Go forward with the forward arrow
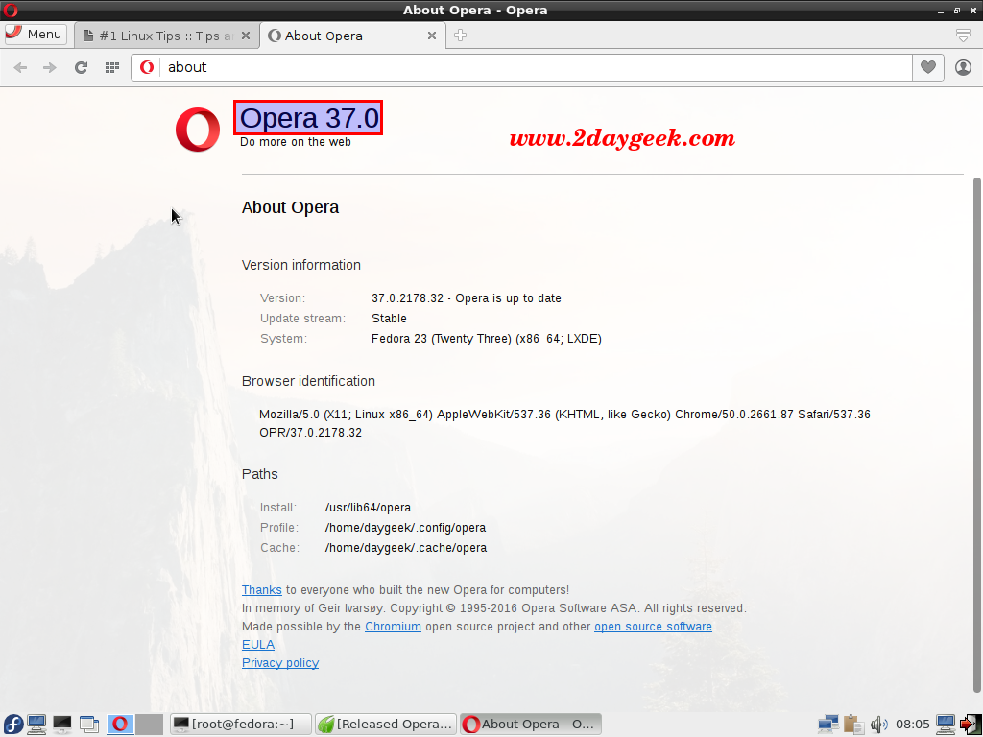Screen dimensions: 983x737 pyautogui.click(x=50, y=67)
